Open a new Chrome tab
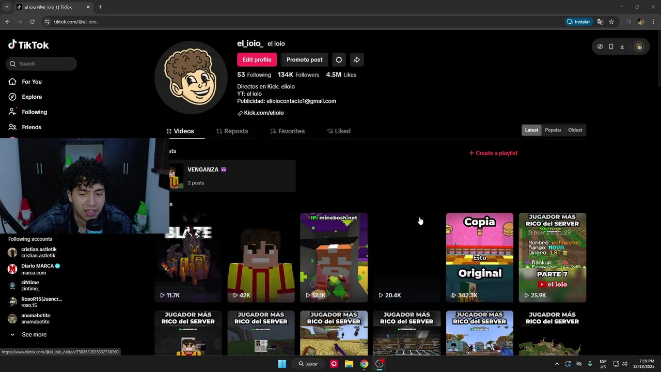Image resolution: width=661 pixels, height=372 pixels. [100, 7]
